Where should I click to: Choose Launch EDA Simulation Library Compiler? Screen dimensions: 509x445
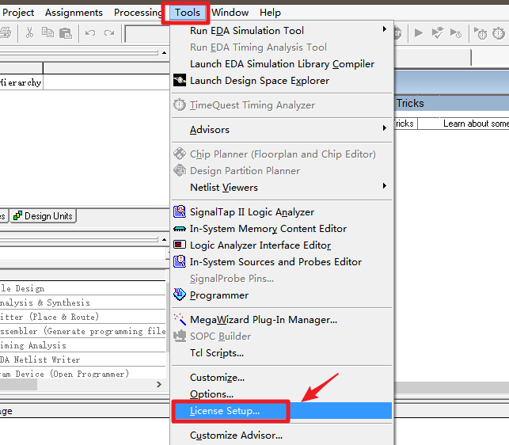282,64
